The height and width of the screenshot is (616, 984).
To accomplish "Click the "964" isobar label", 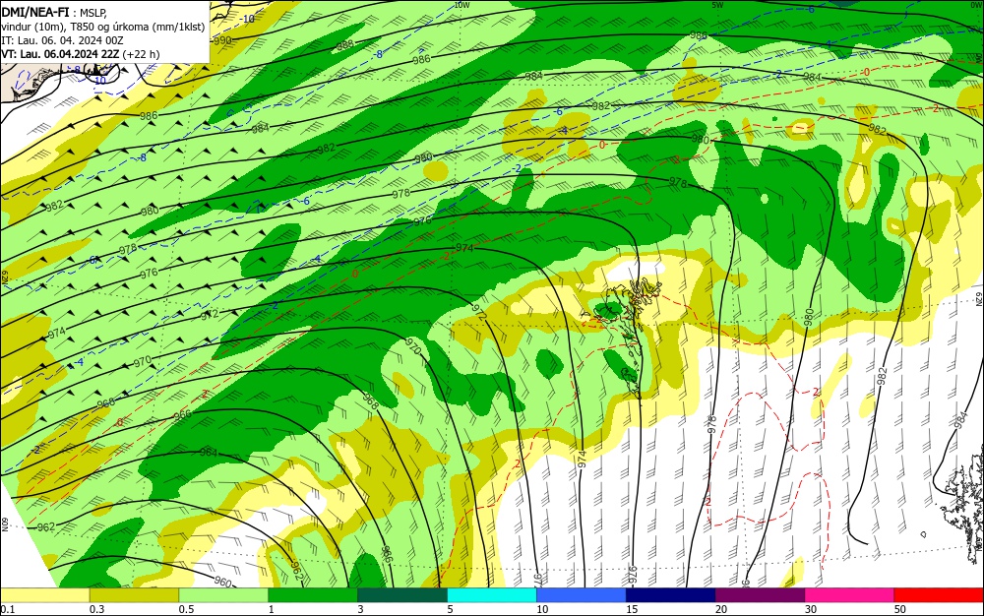I will tap(209, 453).
